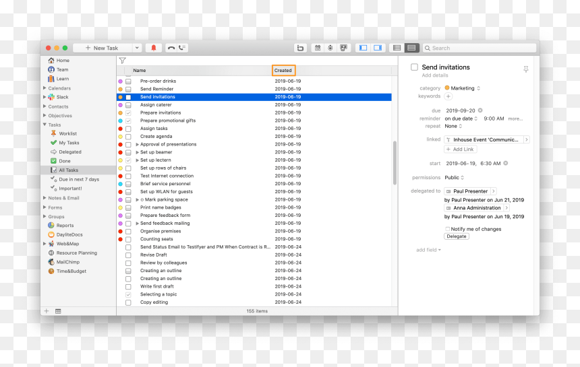Uncheck the Prepare invitations task

point(128,113)
